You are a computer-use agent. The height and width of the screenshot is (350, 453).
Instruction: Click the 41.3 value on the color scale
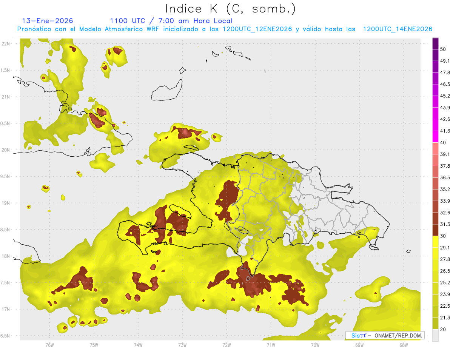click(445, 131)
